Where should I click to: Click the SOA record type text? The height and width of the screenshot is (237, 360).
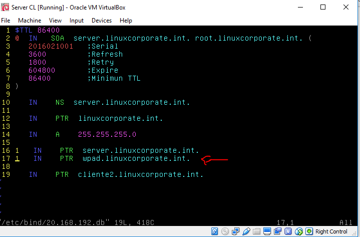(58, 39)
